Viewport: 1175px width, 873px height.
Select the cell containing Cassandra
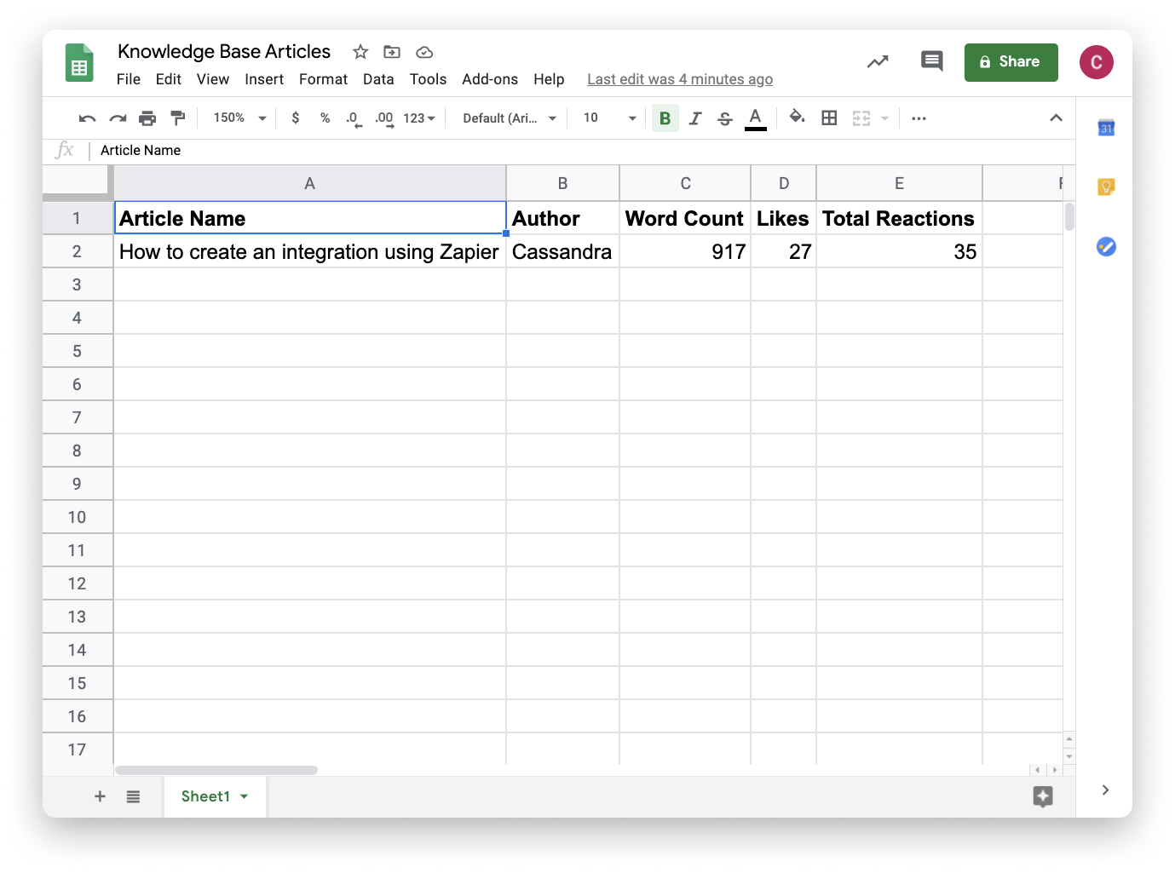(x=562, y=251)
